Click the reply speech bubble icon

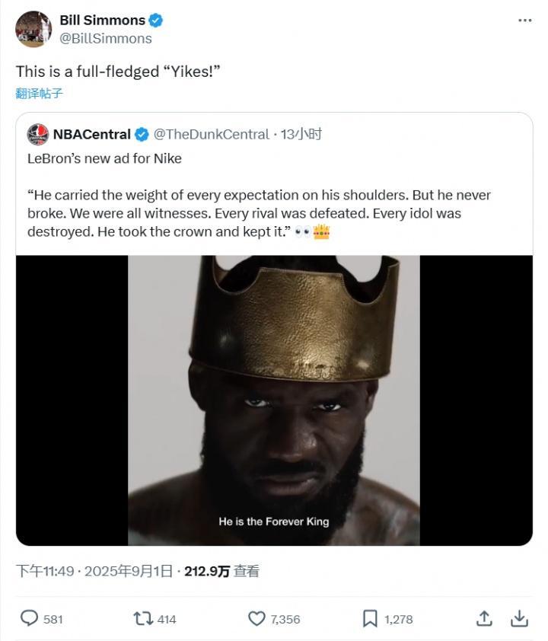point(29,618)
